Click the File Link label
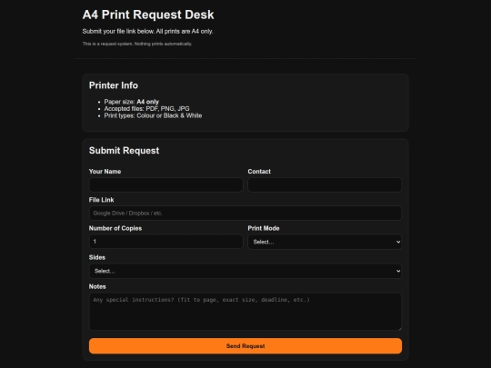 click(x=102, y=200)
